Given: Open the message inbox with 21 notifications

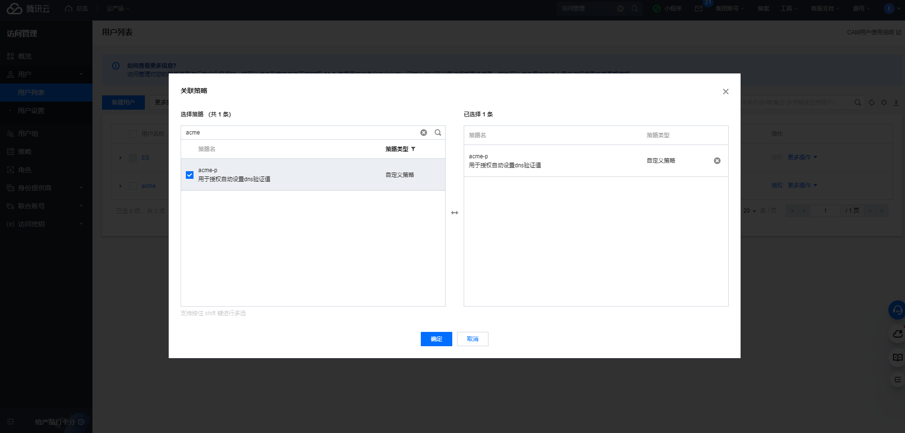Looking at the screenshot, I should [x=698, y=8].
